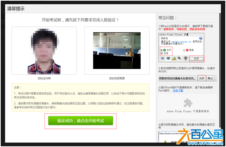Click the Adobe Flash Player 设置 title text
Screen dimensions: 226x147
174,35
